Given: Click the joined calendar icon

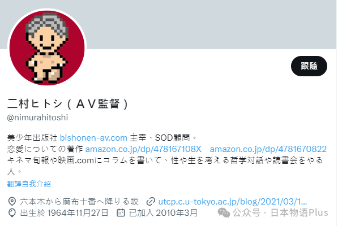Looking at the screenshot, I should (121, 212).
